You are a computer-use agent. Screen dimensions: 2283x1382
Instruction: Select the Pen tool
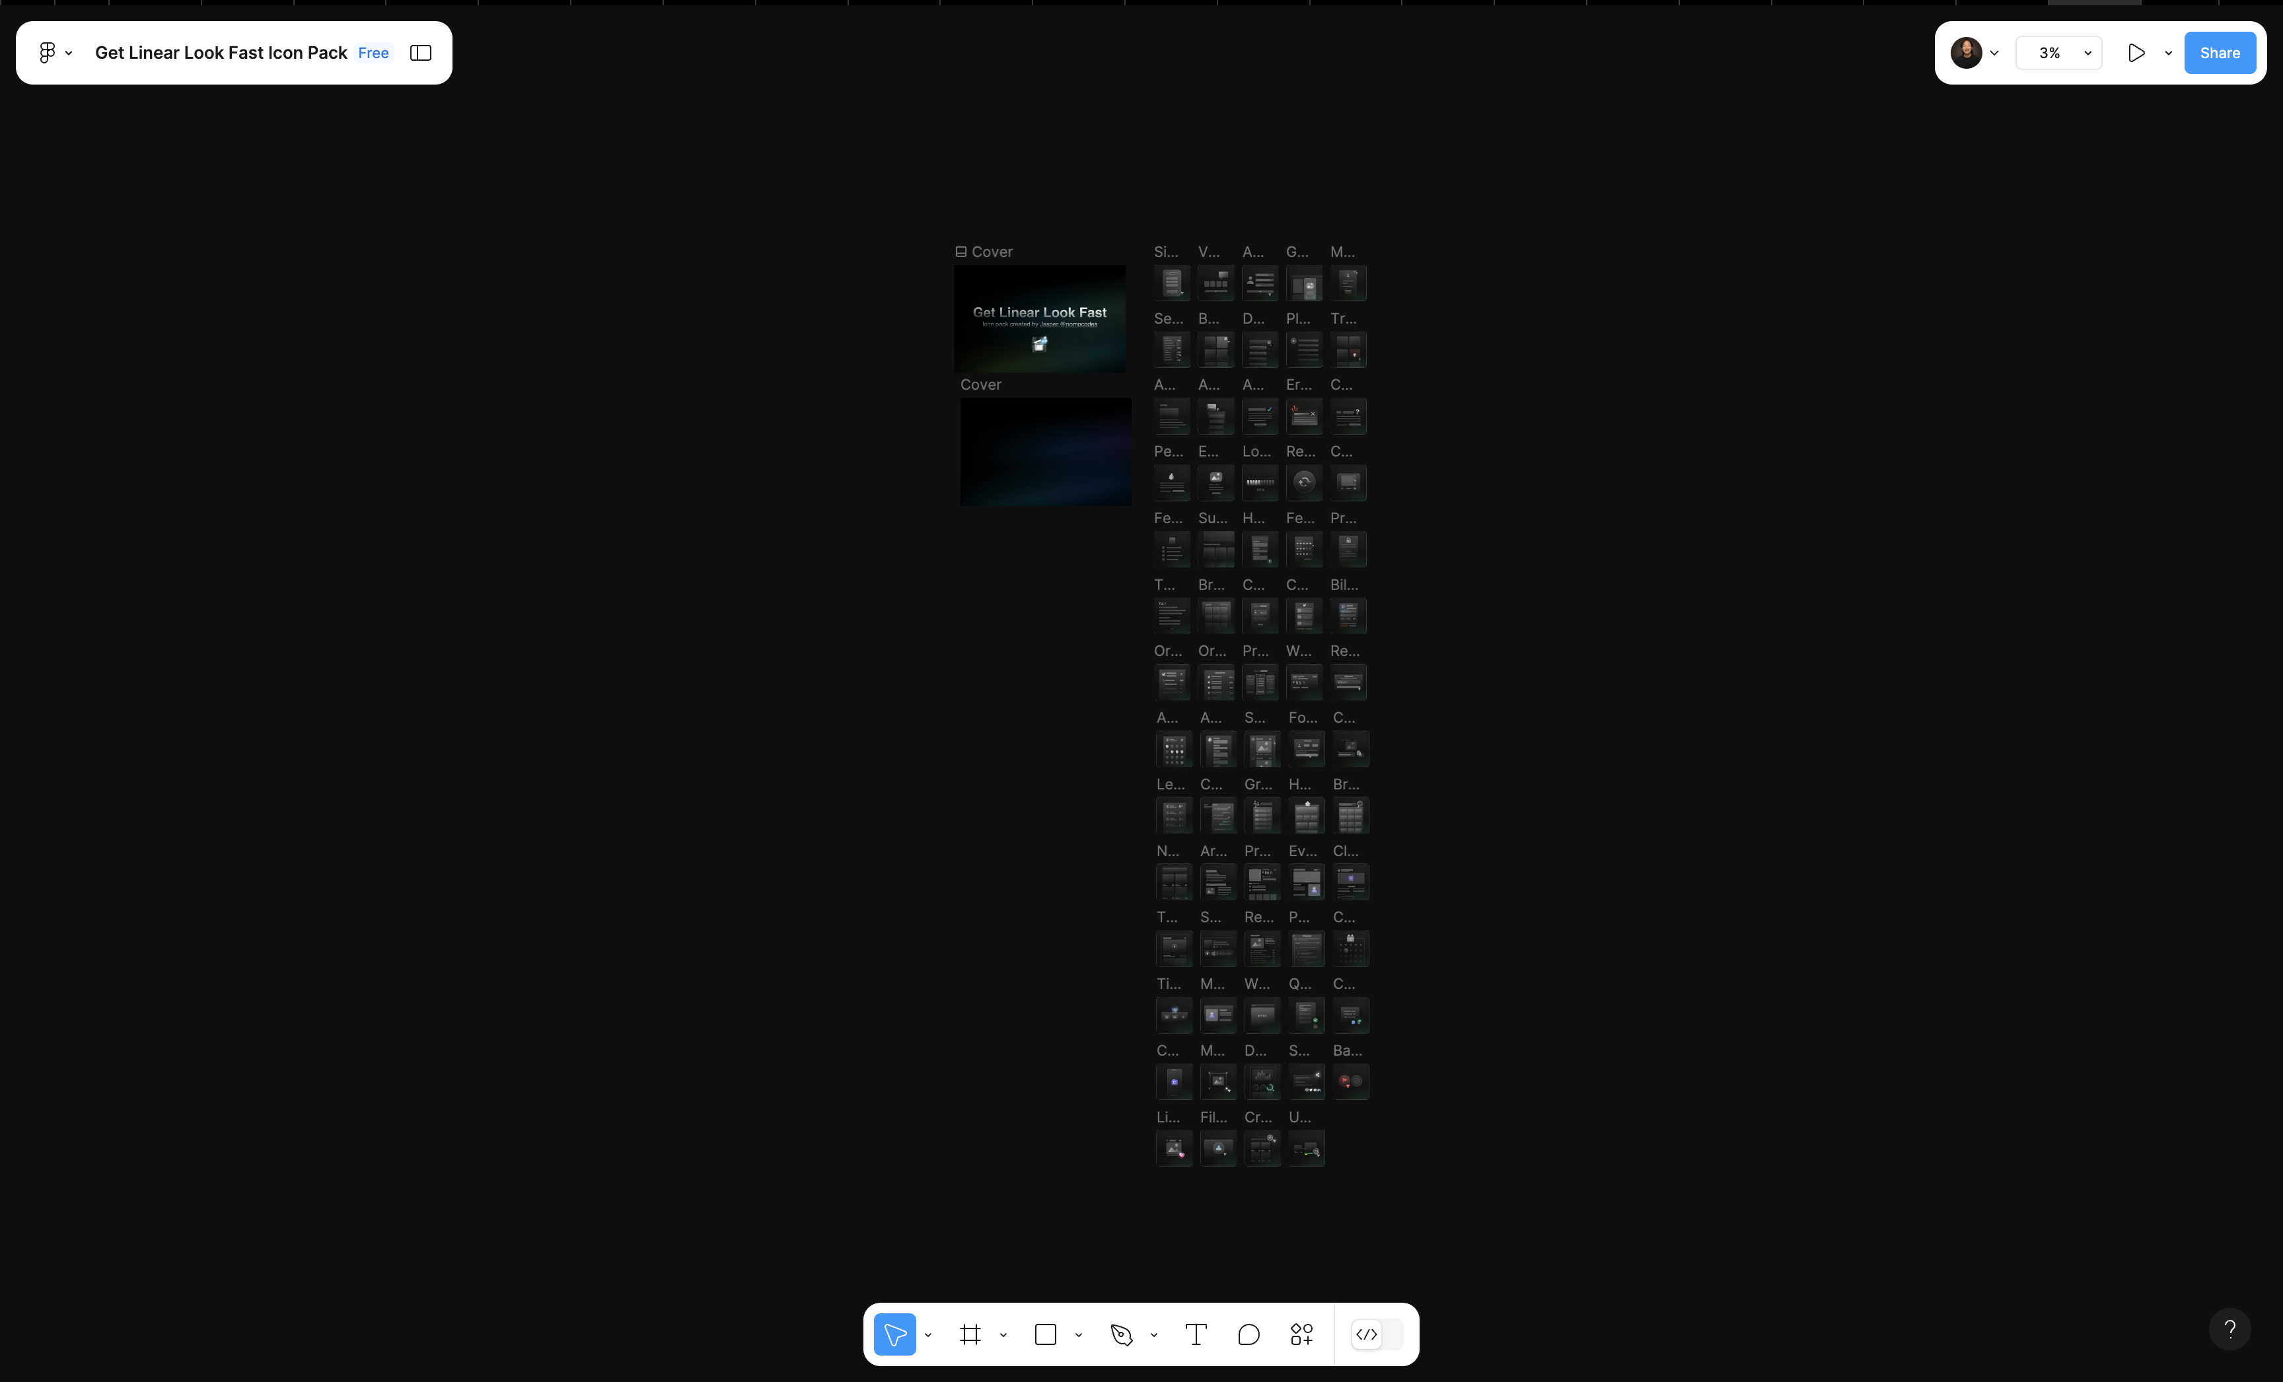[1121, 1334]
